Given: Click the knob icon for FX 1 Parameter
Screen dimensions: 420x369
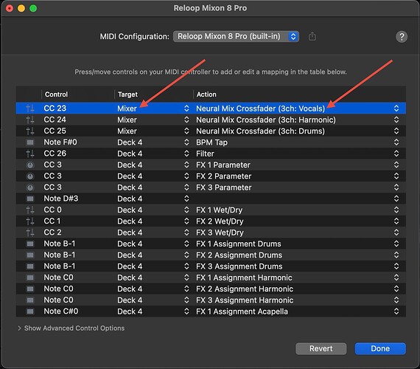Looking at the screenshot, I should pos(30,165).
